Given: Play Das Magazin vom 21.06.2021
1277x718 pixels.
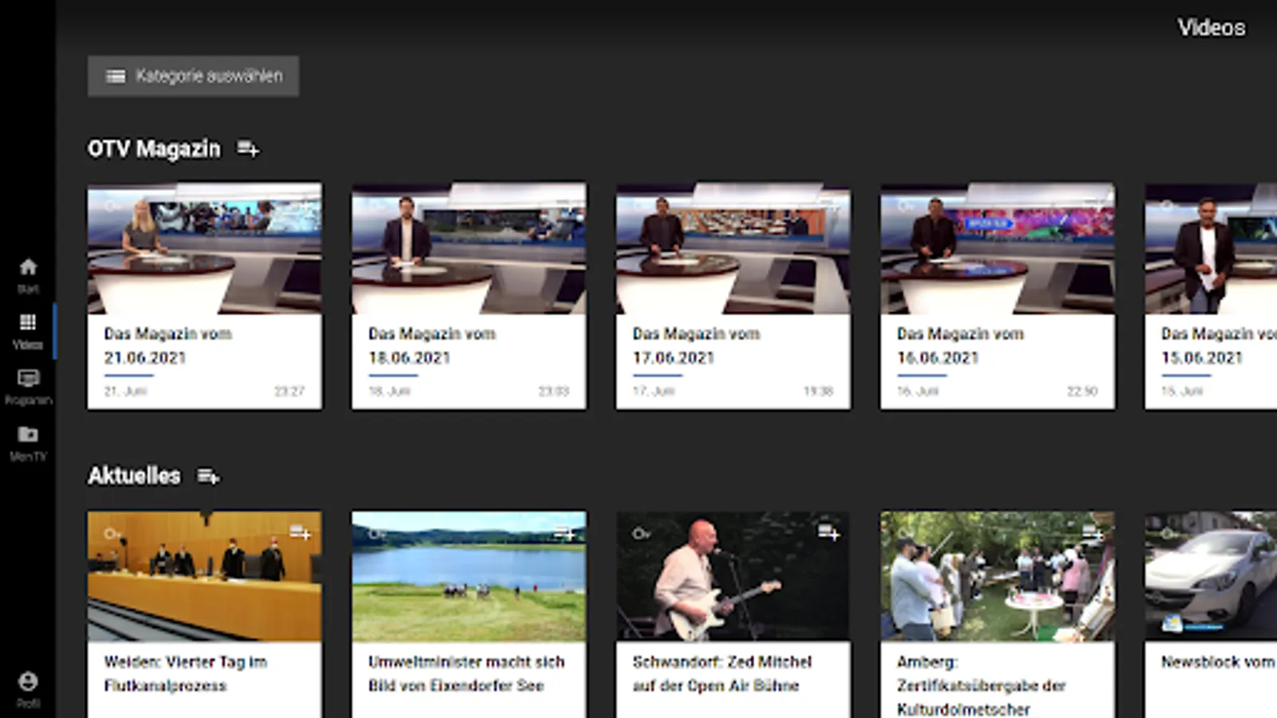Looking at the screenshot, I should (x=204, y=295).
